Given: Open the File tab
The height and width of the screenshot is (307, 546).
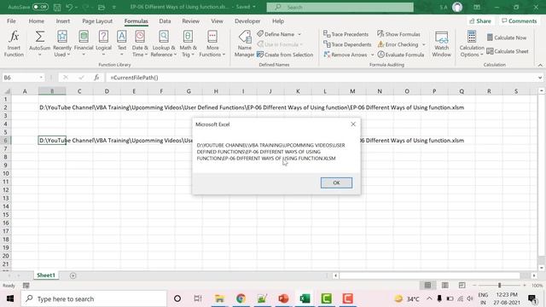Looking at the screenshot, I should point(11,21).
